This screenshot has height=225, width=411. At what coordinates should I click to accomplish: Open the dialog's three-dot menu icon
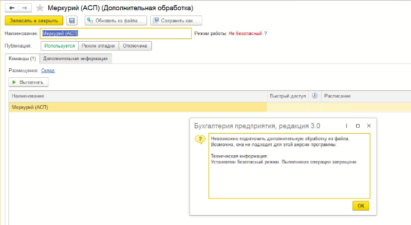(347, 125)
